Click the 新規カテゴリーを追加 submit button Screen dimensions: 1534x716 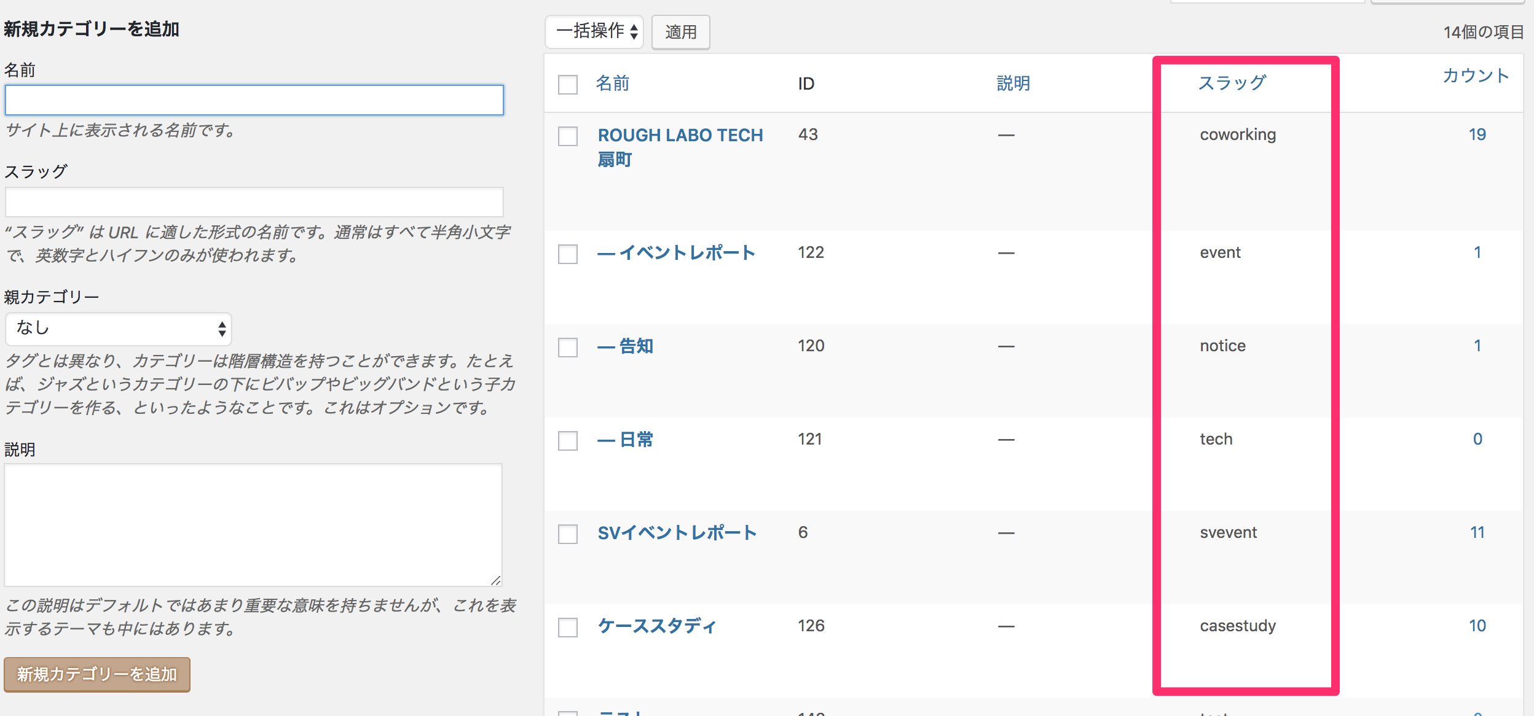click(97, 674)
